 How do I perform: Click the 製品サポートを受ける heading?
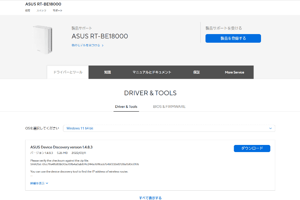tap(223, 28)
